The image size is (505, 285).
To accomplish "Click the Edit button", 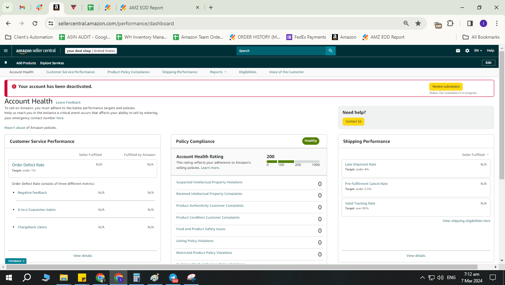I will [x=489, y=63].
